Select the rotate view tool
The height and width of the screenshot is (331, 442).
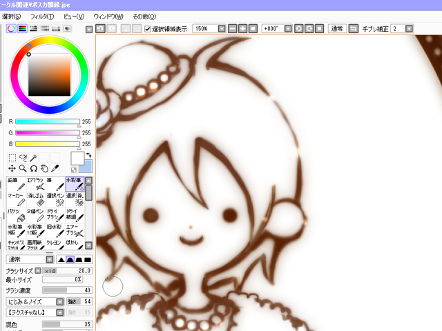tap(34, 168)
